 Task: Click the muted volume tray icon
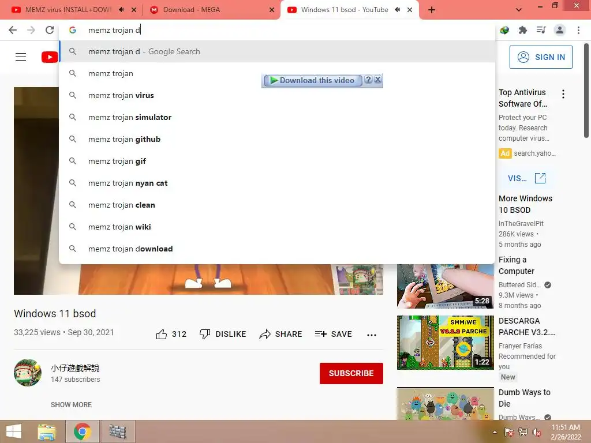click(537, 432)
